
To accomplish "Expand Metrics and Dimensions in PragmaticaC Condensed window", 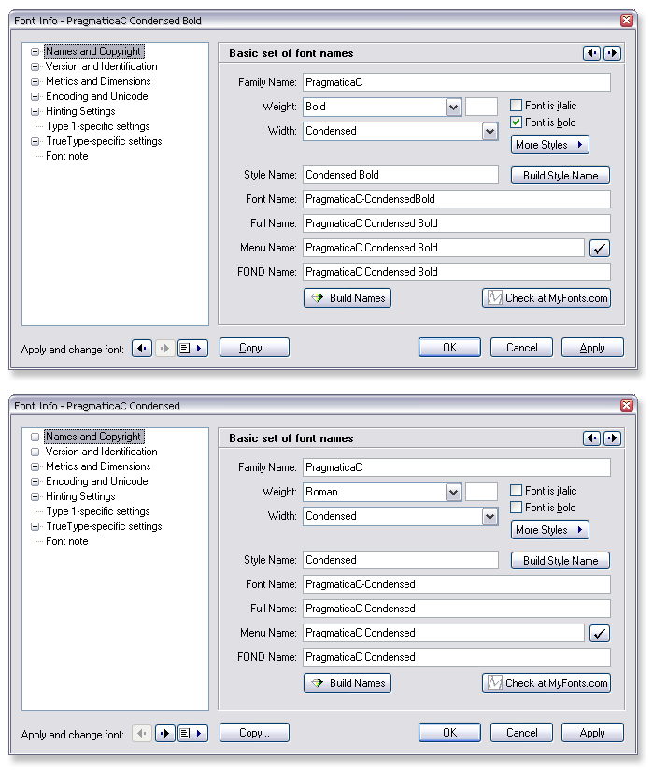I will [35, 466].
